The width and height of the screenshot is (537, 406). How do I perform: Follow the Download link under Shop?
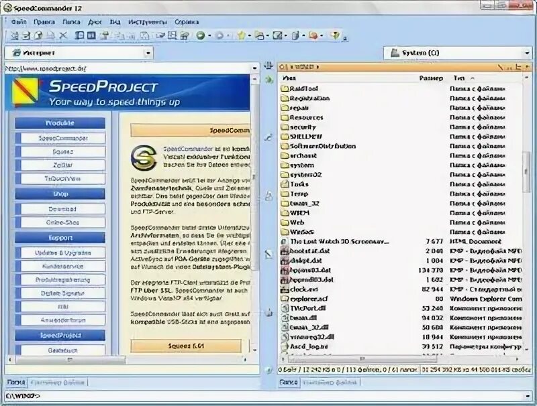(62, 209)
